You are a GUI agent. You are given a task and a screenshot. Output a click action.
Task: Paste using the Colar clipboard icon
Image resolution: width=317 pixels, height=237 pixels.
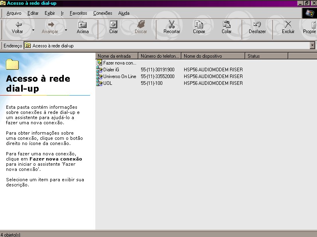point(226,24)
